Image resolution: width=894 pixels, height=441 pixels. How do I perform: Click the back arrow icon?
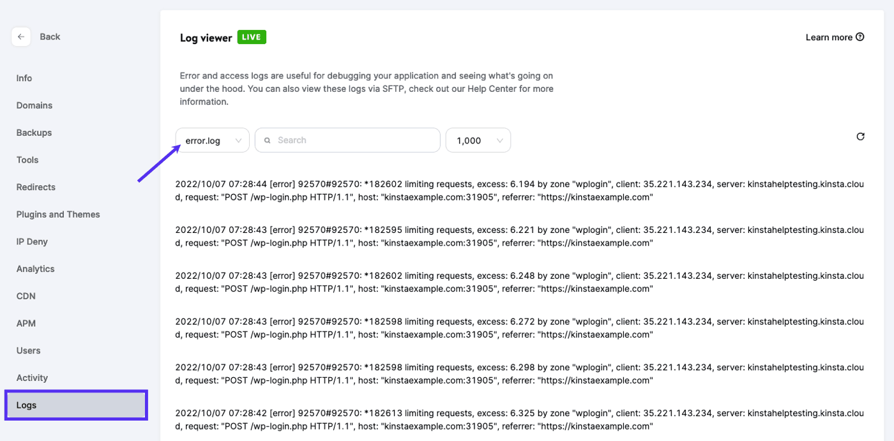point(21,36)
